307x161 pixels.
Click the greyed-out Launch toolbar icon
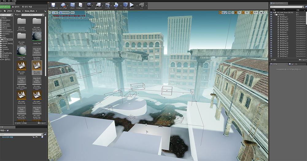click(x=141, y=5)
